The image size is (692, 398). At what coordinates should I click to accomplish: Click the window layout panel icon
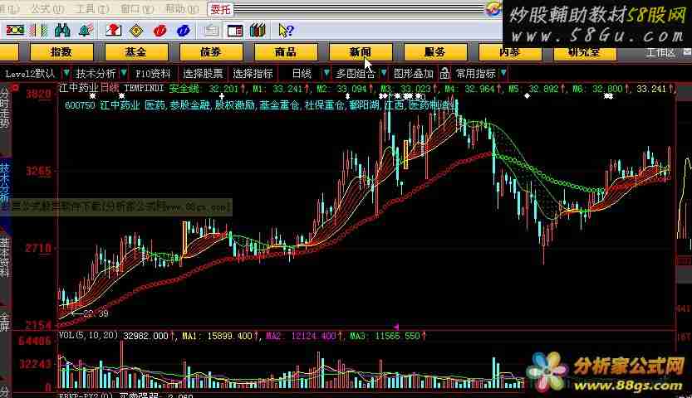[235, 31]
